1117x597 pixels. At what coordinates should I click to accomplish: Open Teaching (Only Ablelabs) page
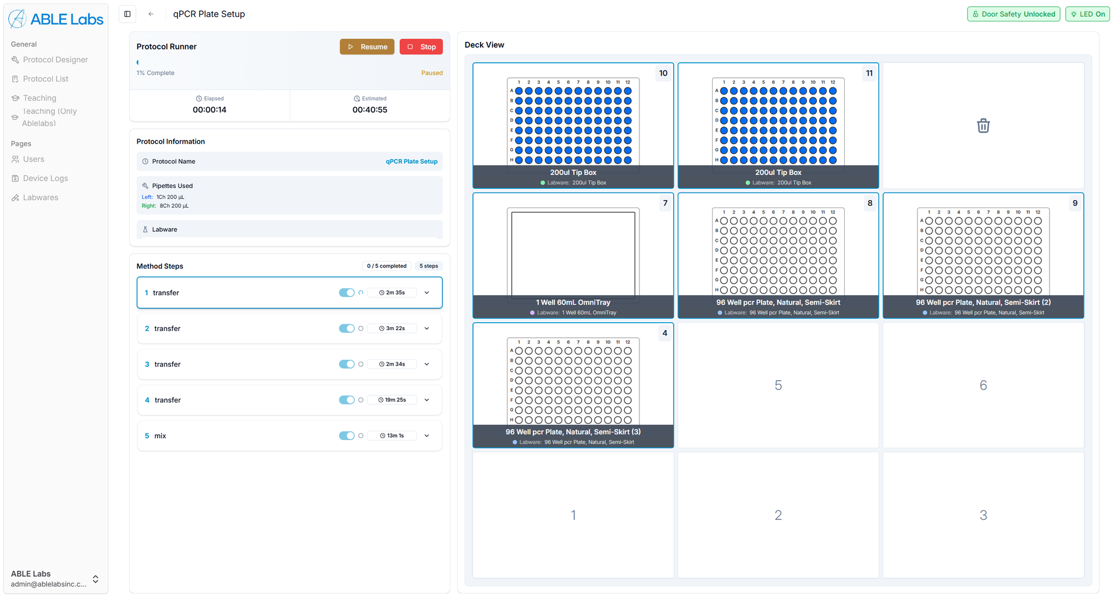pos(49,117)
